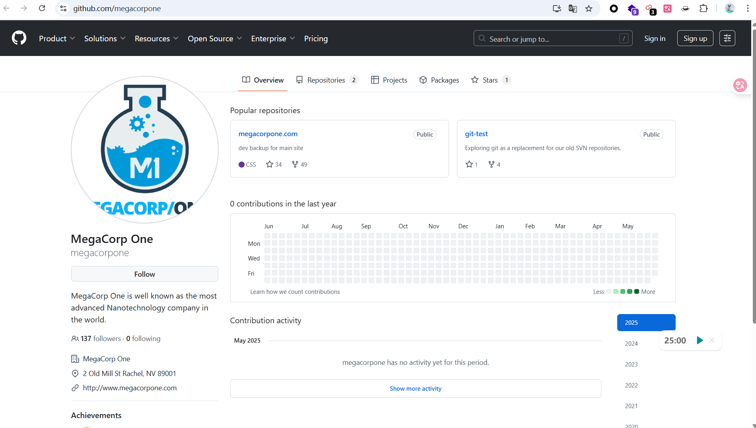Open the megacorpone.com repository link
The height and width of the screenshot is (428, 756).
pos(268,134)
